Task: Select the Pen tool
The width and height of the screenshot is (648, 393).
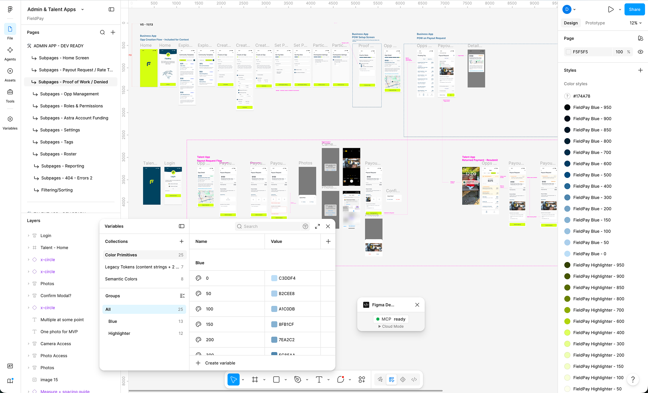Action: (298, 379)
